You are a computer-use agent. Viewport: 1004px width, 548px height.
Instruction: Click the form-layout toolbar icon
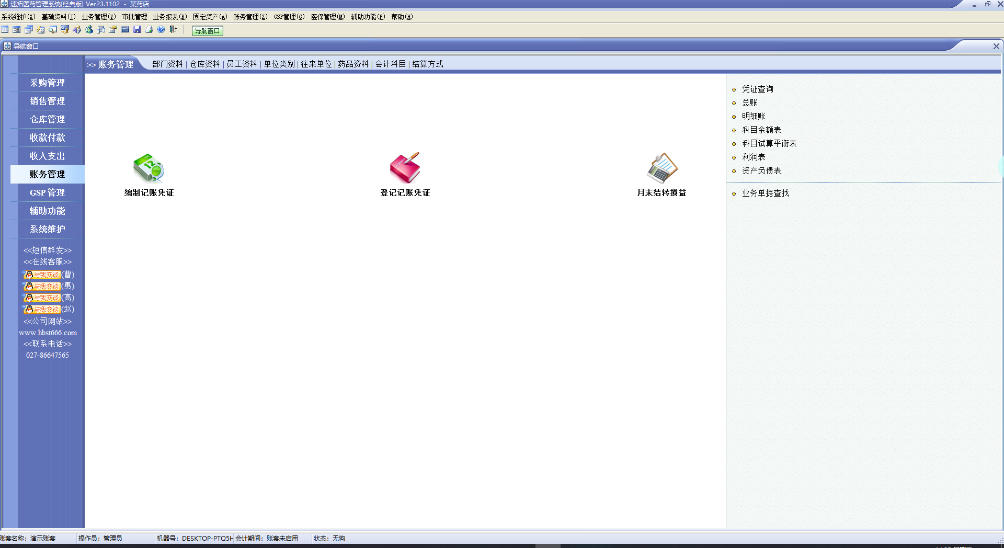click(17, 29)
